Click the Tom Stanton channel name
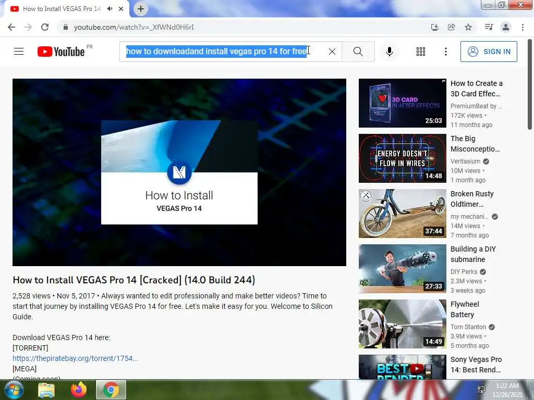This screenshot has width=534, height=400. pyautogui.click(x=468, y=327)
